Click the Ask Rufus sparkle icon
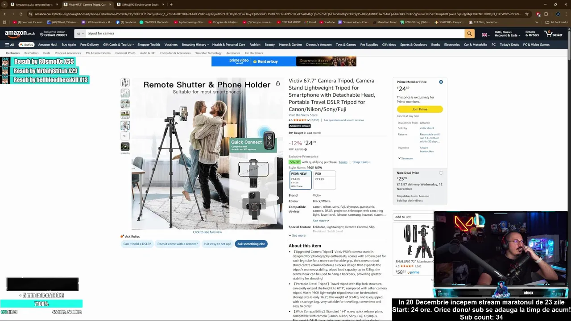Screen dimensions: 571x321 click(122, 236)
